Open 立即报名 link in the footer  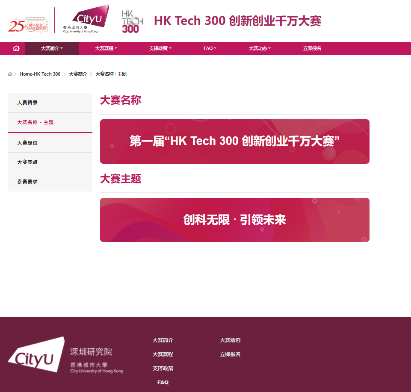point(230,354)
